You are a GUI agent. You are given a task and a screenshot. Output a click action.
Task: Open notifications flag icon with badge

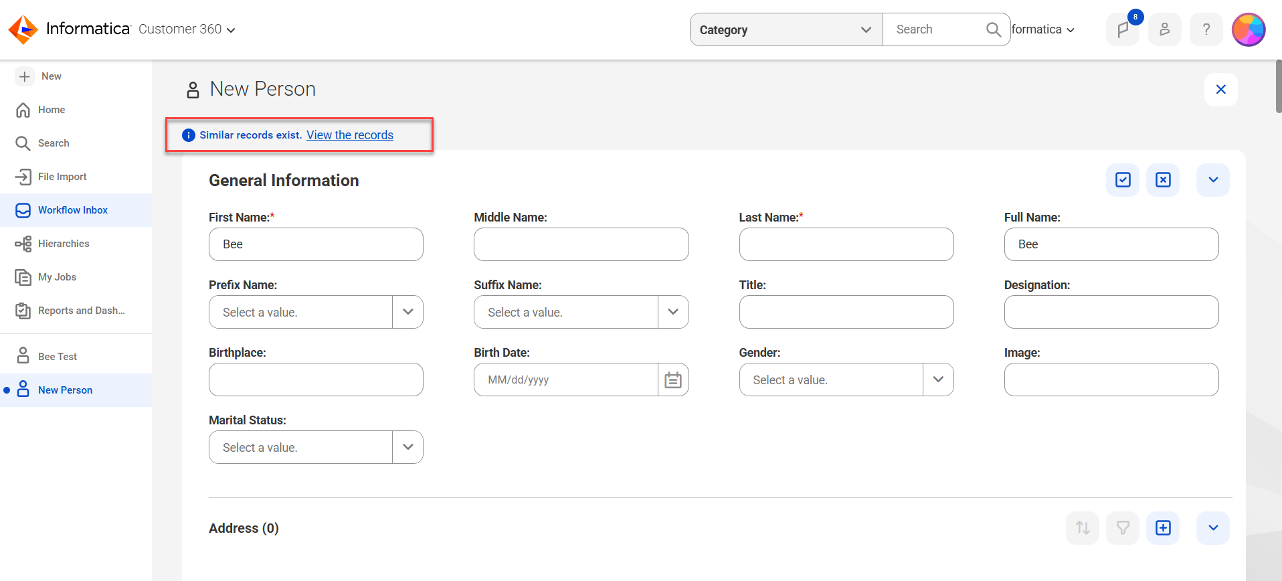1123,29
